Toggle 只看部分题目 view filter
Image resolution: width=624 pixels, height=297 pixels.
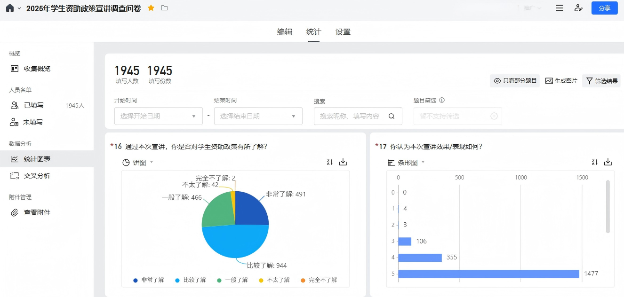(x=515, y=81)
